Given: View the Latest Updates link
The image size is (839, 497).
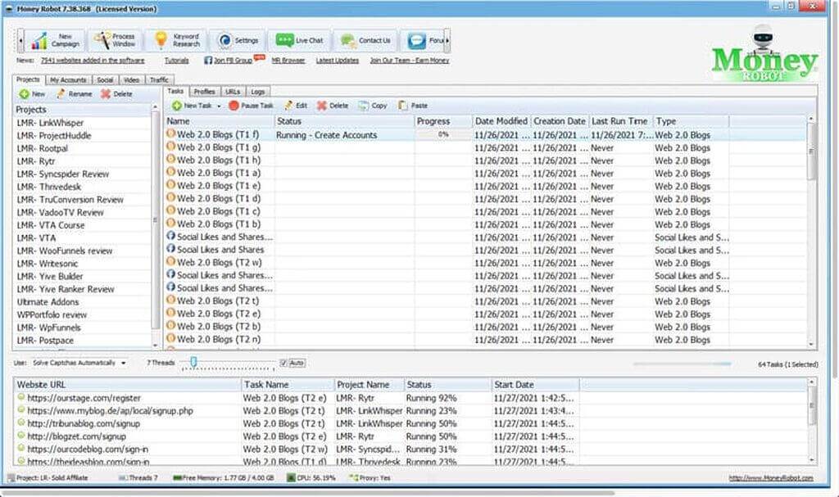Looking at the screenshot, I should [337, 61].
